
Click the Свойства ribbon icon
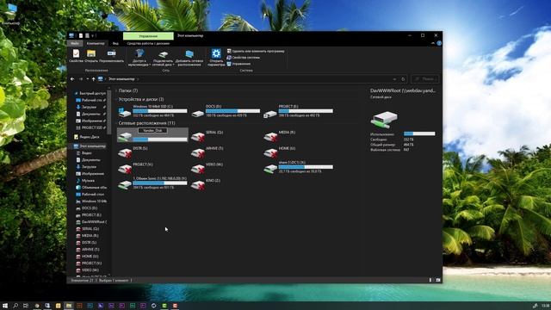click(76, 56)
